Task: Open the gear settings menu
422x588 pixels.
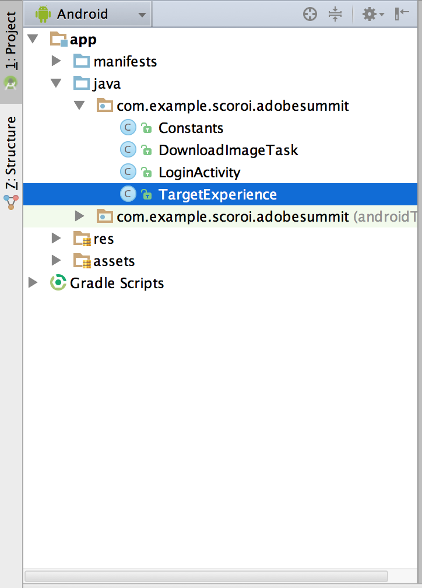Action: click(x=373, y=15)
